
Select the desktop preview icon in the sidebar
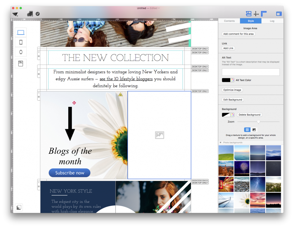[x=21, y=32]
